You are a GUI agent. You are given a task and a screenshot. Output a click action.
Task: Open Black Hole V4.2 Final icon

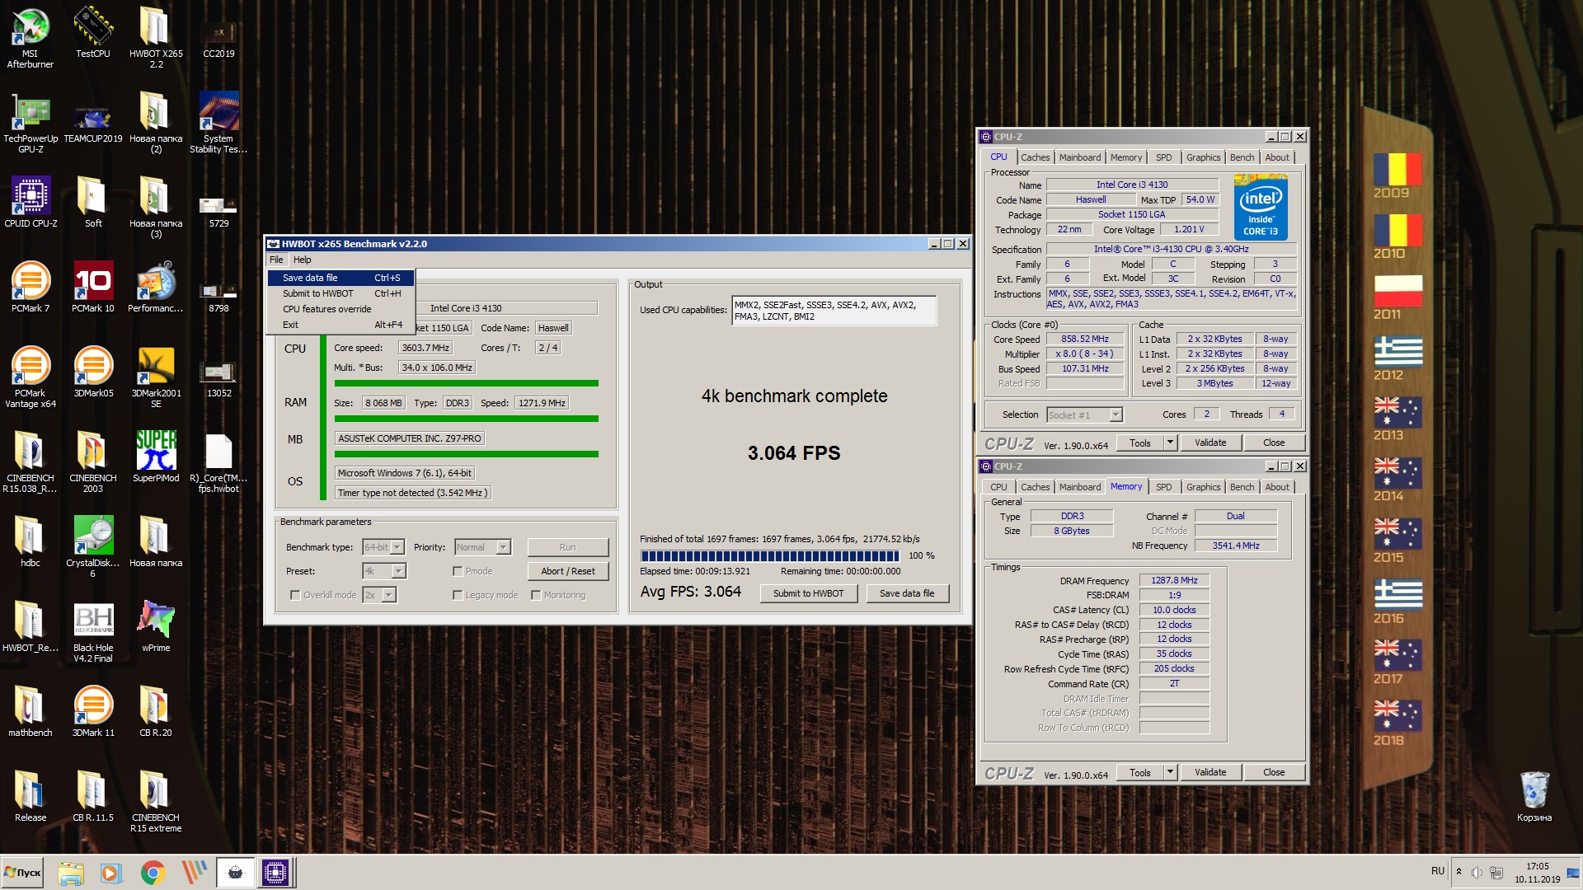tap(93, 631)
